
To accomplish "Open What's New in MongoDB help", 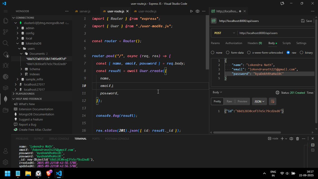I will point(27,104).
